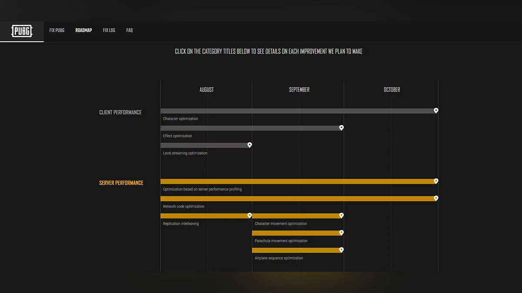The width and height of the screenshot is (522, 293).
Task: Click the yellow Replication interleaving bar
Action: [205, 216]
